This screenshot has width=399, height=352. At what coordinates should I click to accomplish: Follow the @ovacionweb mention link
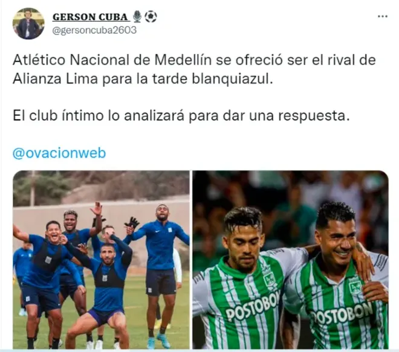pos(59,153)
